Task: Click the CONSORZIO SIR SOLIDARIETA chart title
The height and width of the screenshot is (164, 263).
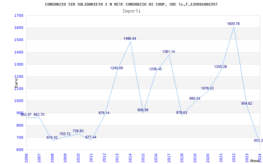Action: (x=131, y=4)
